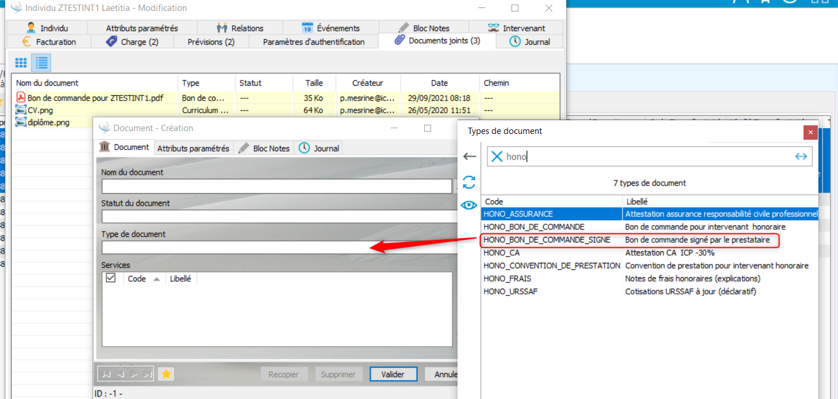Click the expand width arrows icon in search
The image size is (838, 399).
point(801,156)
